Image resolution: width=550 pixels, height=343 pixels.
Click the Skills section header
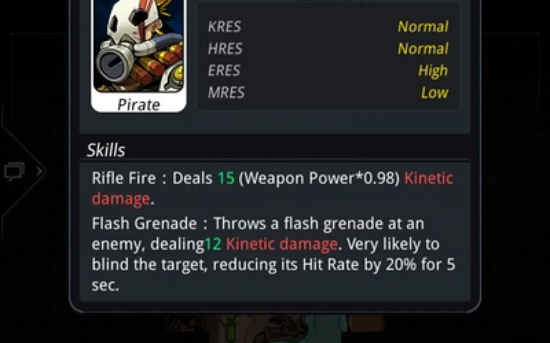point(106,150)
